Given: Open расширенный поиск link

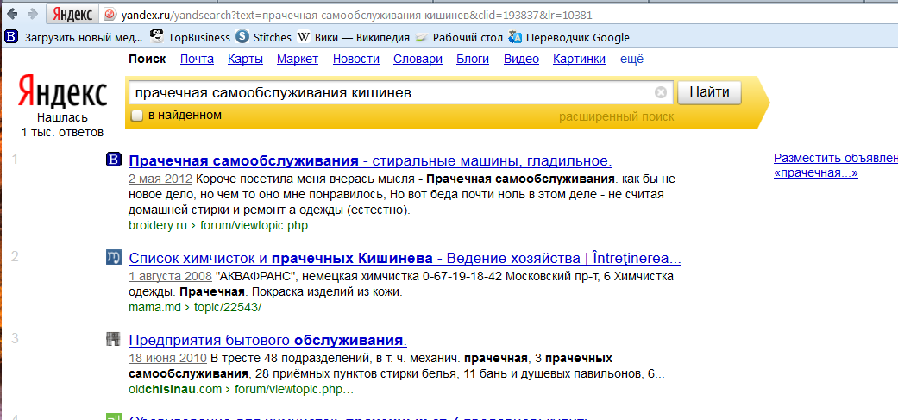Looking at the screenshot, I should coord(616,117).
